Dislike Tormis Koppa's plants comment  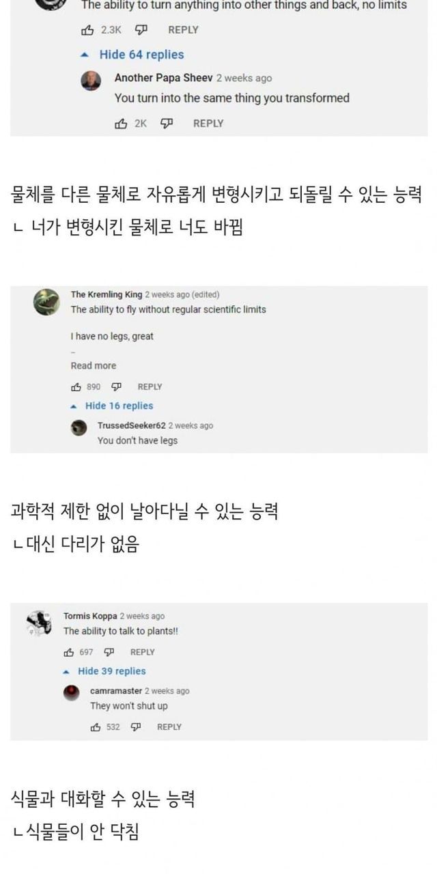(x=109, y=651)
